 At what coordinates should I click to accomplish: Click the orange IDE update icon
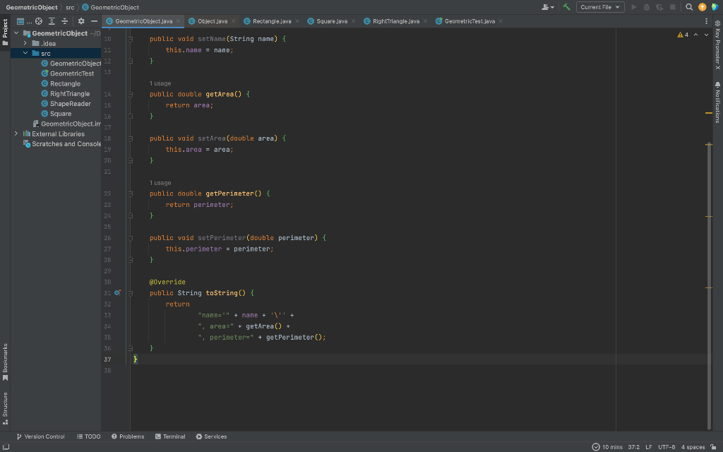pyautogui.click(x=702, y=7)
